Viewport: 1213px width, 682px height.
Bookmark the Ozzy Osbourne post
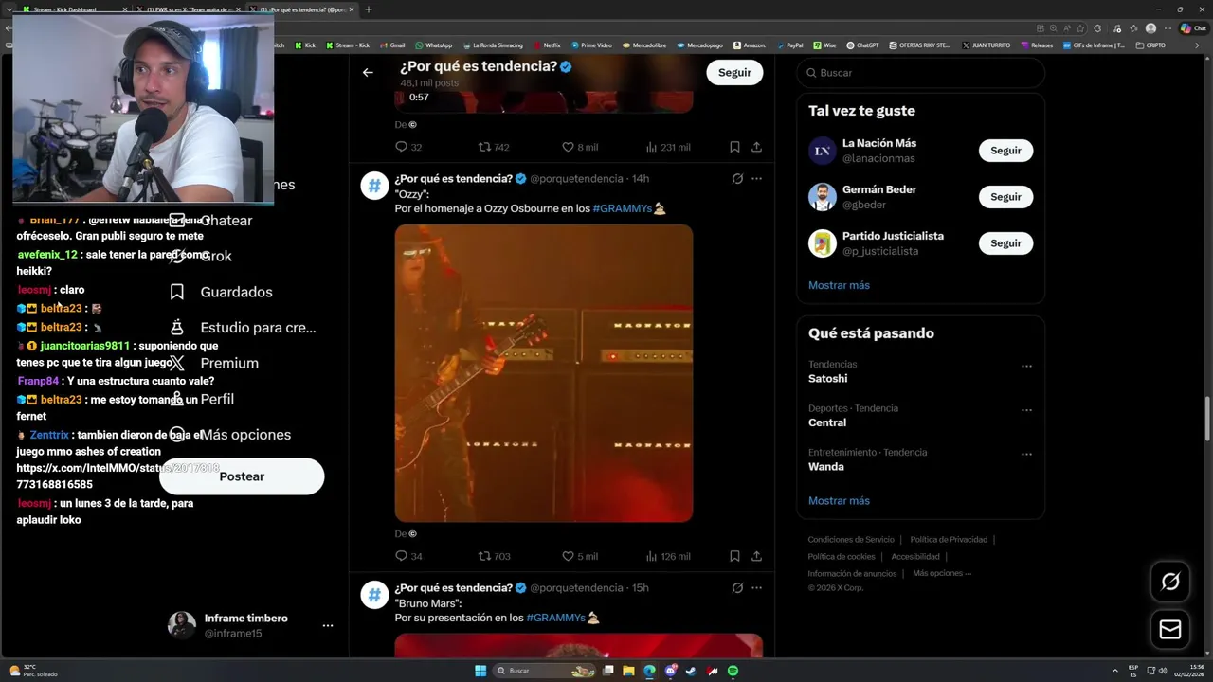734,556
